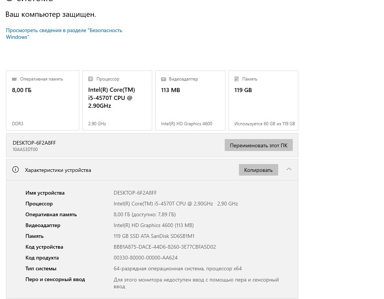Select the model number 10AAS3DT00
This screenshot has width=384, height=299.
(25, 149)
